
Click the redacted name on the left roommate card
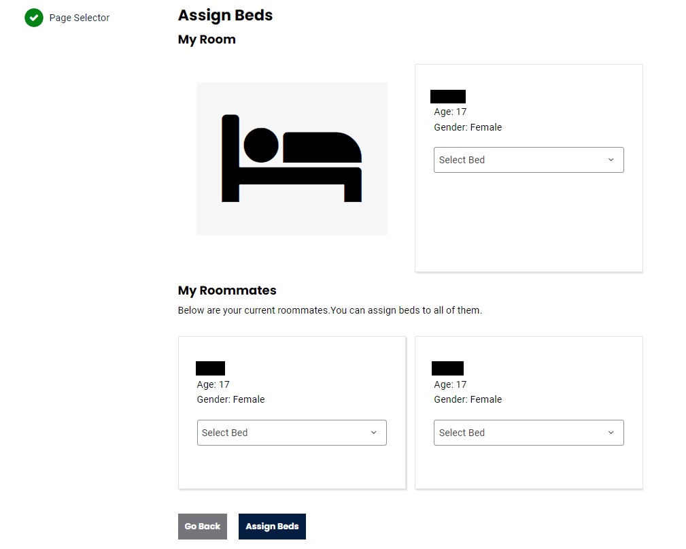(x=210, y=368)
